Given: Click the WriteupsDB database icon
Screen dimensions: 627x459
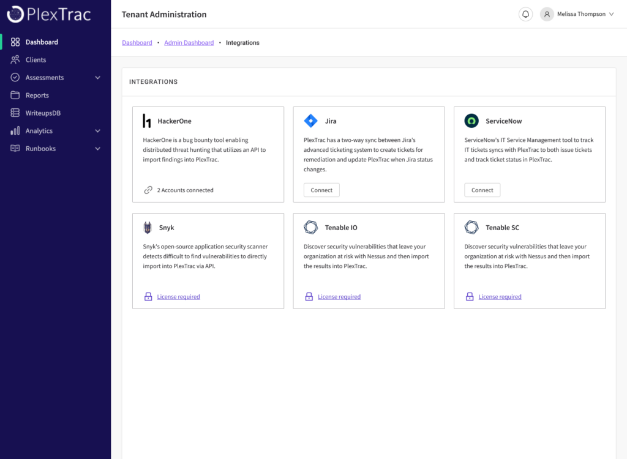Looking at the screenshot, I should 15,113.
